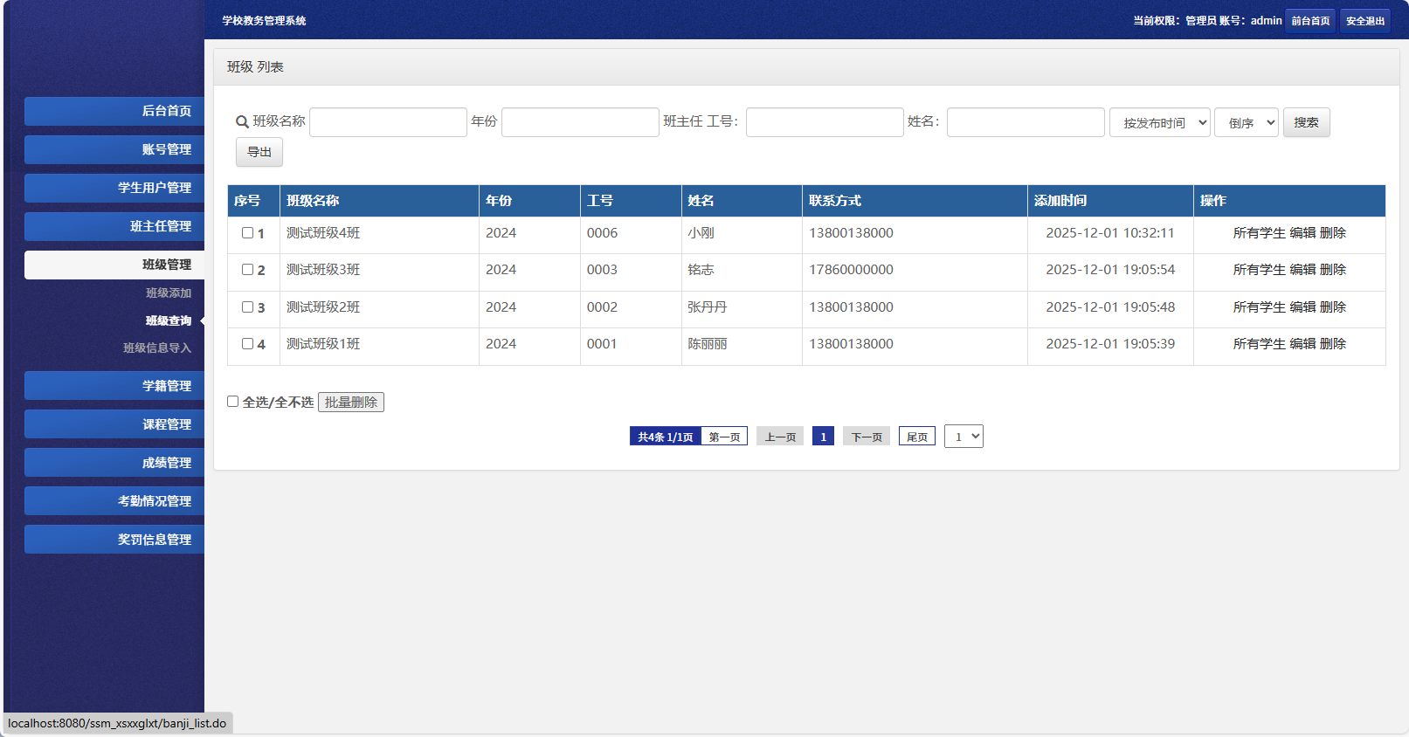
Task: Open the 倒序 sort order dropdown
Action: (1247, 122)
